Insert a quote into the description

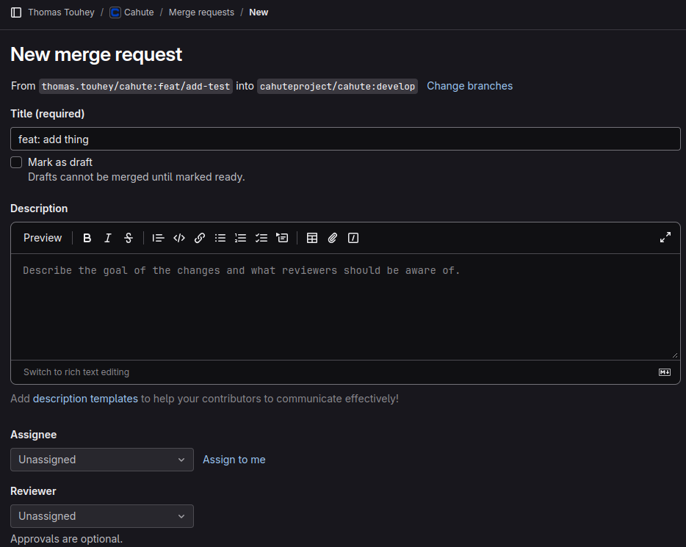(158, 238)
